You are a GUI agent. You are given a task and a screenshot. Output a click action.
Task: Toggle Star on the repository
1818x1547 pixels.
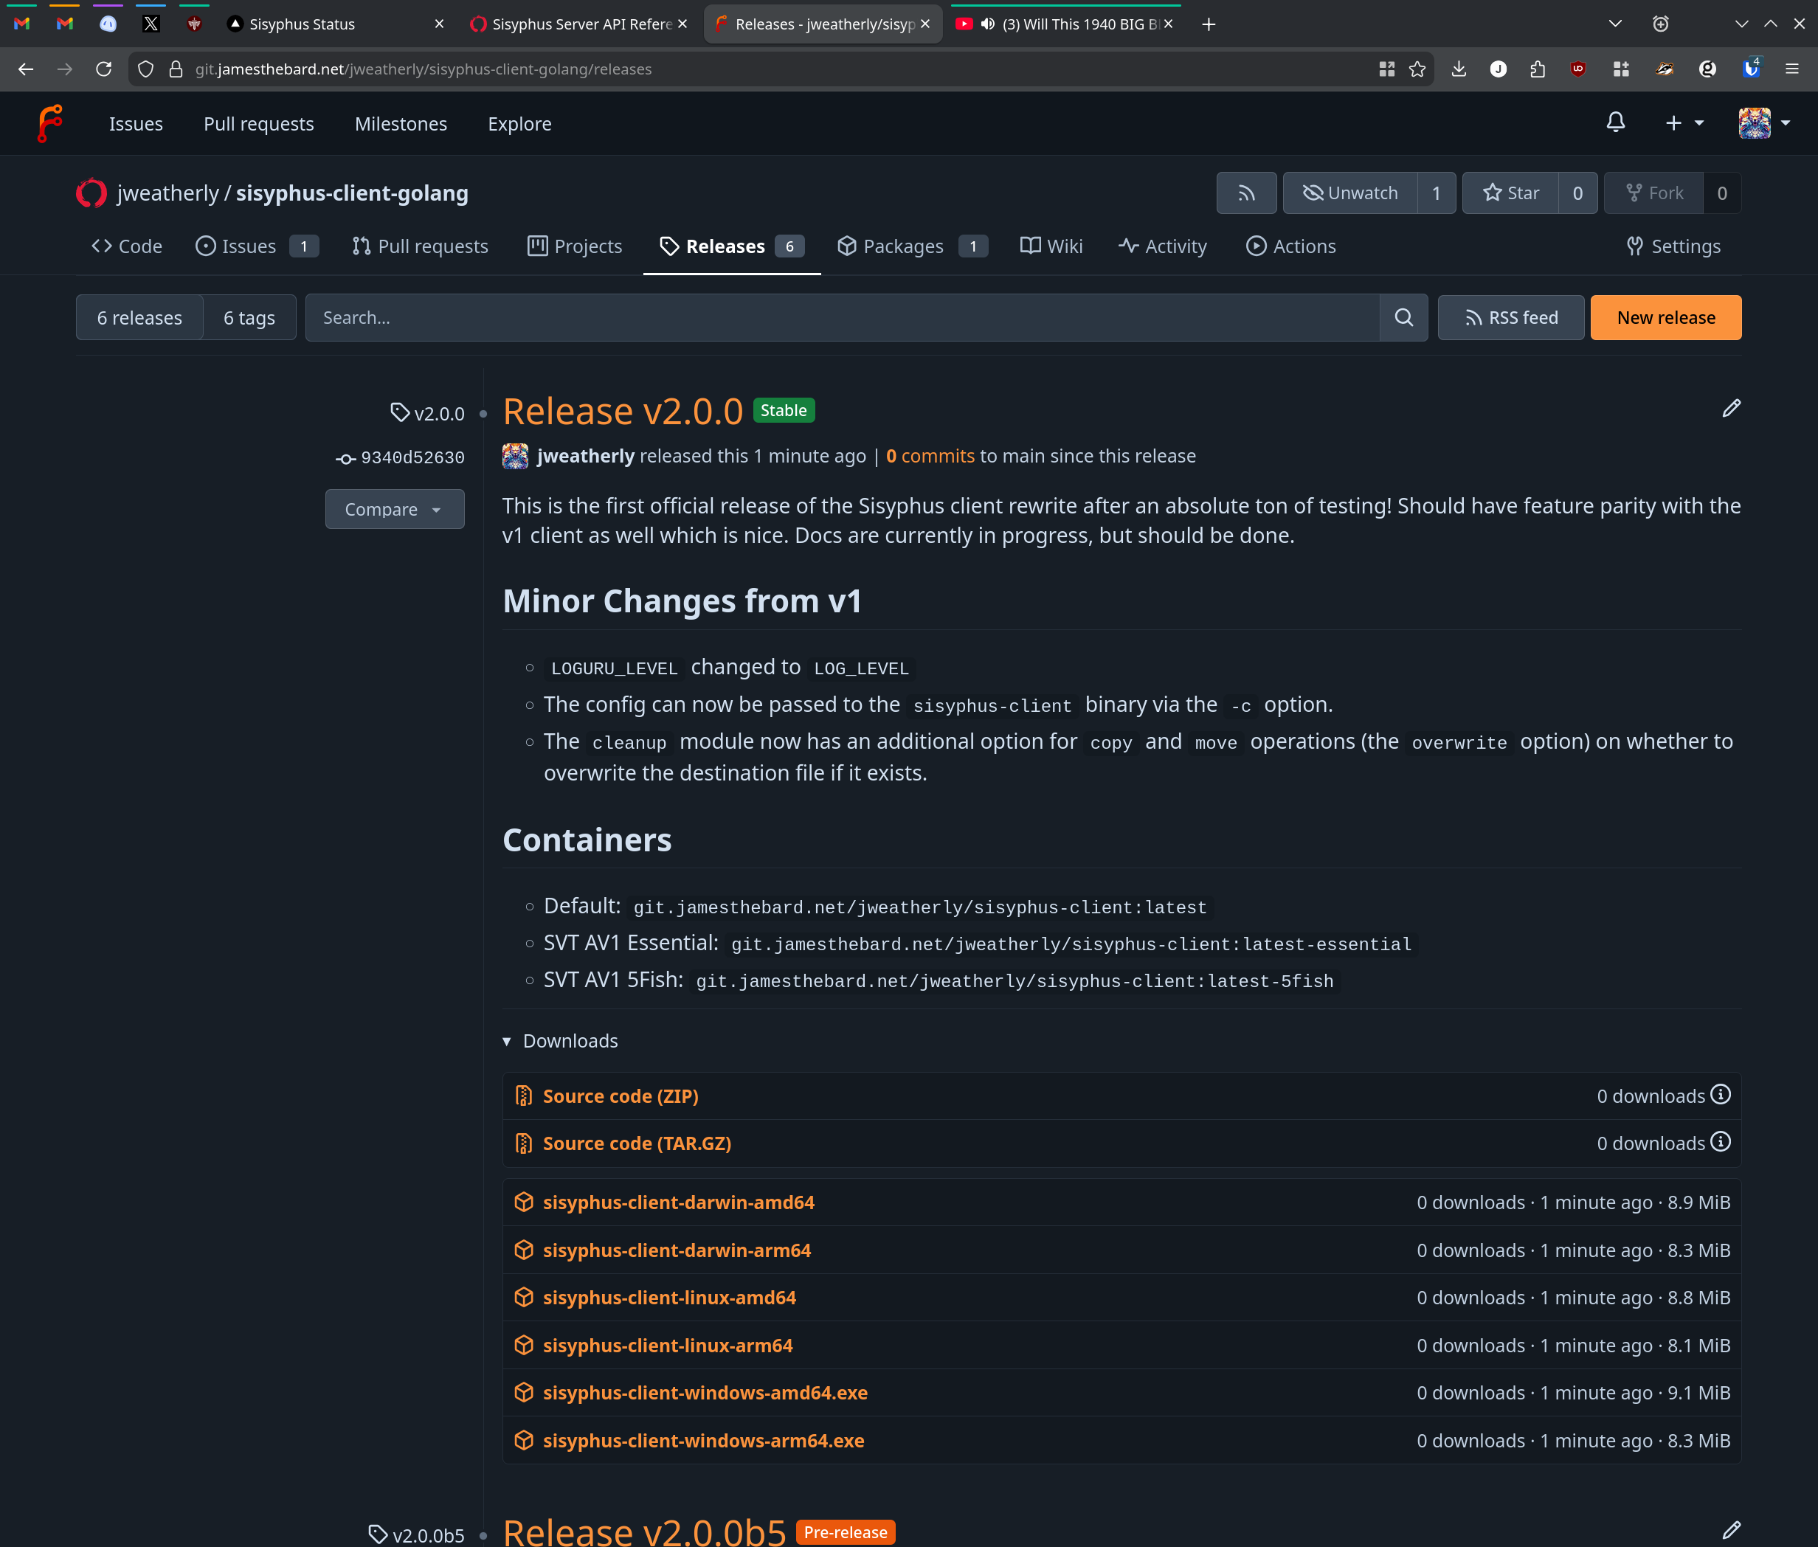coord(1510,193)
